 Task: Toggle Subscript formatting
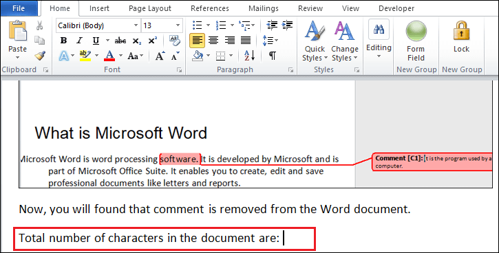click(136, 41)
